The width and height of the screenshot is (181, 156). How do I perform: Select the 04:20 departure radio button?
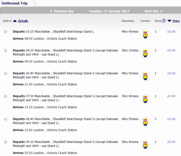pos(6,50)
